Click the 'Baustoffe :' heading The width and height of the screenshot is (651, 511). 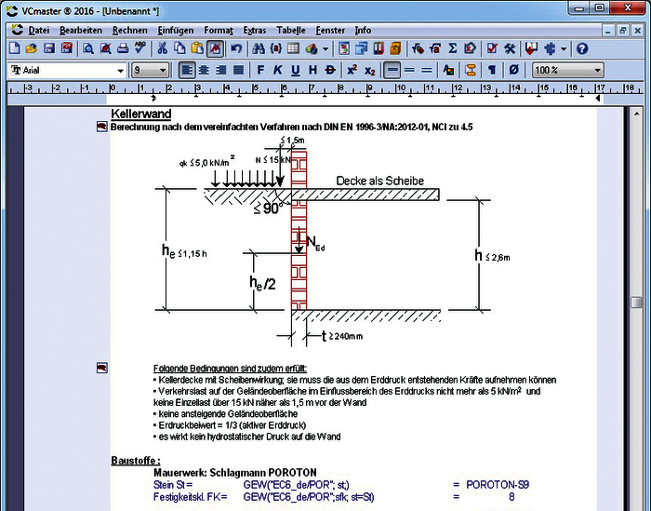[x=136, y=461]
